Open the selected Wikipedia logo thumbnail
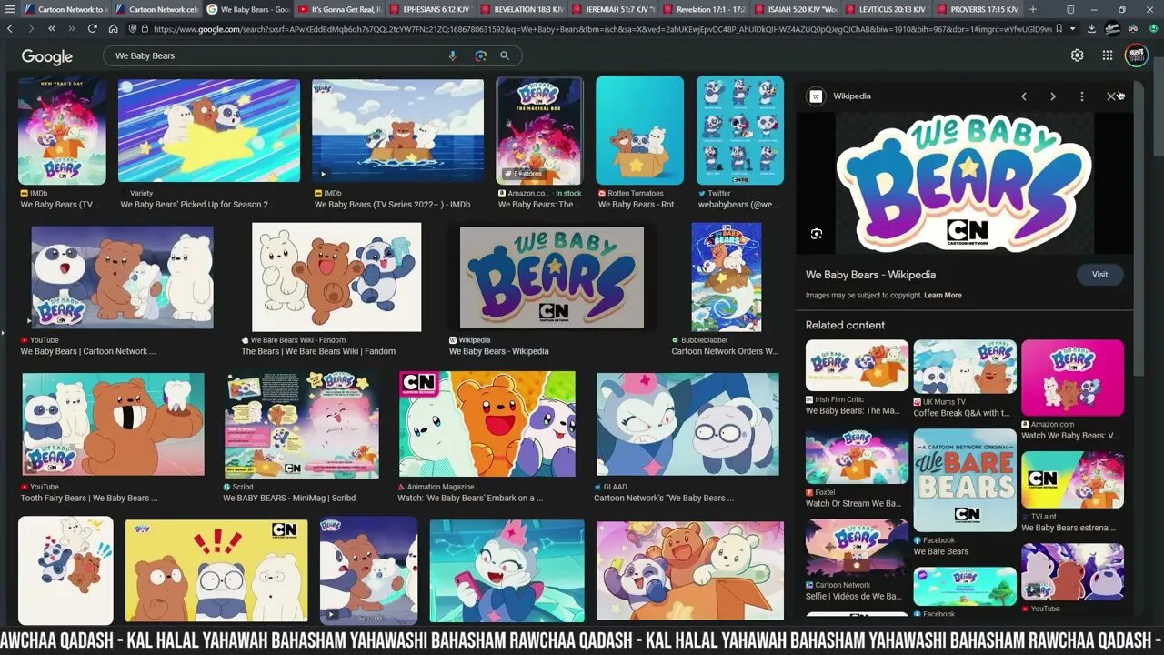1164x655 pixels. pyautogui.click(x=552, y=277)
